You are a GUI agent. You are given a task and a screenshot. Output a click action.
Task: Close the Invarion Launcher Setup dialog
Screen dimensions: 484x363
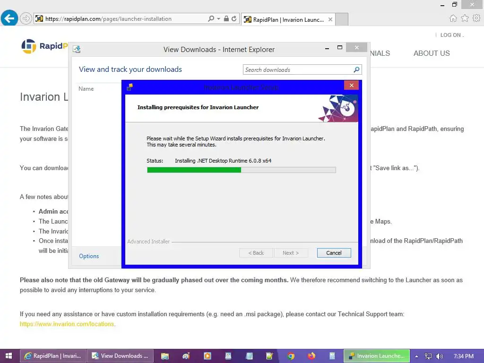point(351,85)
